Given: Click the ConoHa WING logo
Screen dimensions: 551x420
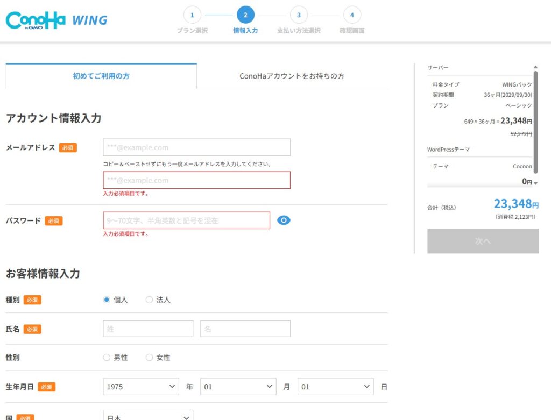Looking at the screenshot, I should coord(56,20).
